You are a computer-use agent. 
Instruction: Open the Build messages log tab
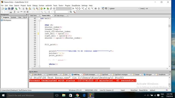90,75
